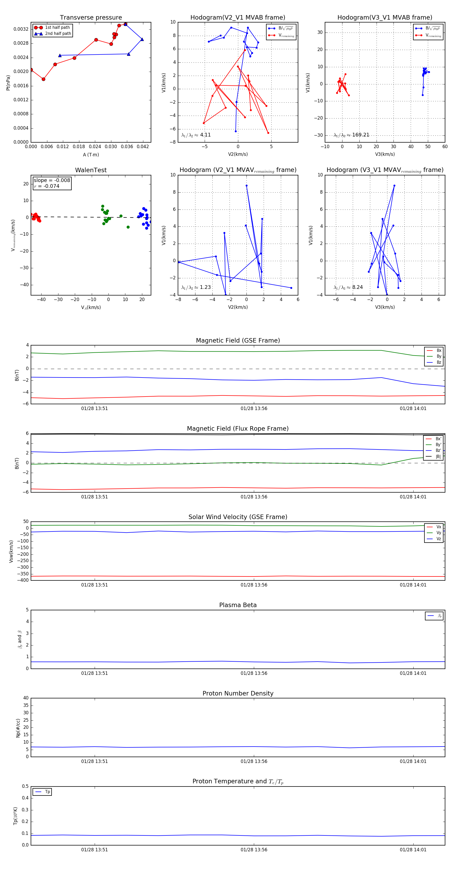Click the 'slope = -0.008' annotation
This screenshot has height=873, width=476.
pyautogui.click(x=52, y=180)
